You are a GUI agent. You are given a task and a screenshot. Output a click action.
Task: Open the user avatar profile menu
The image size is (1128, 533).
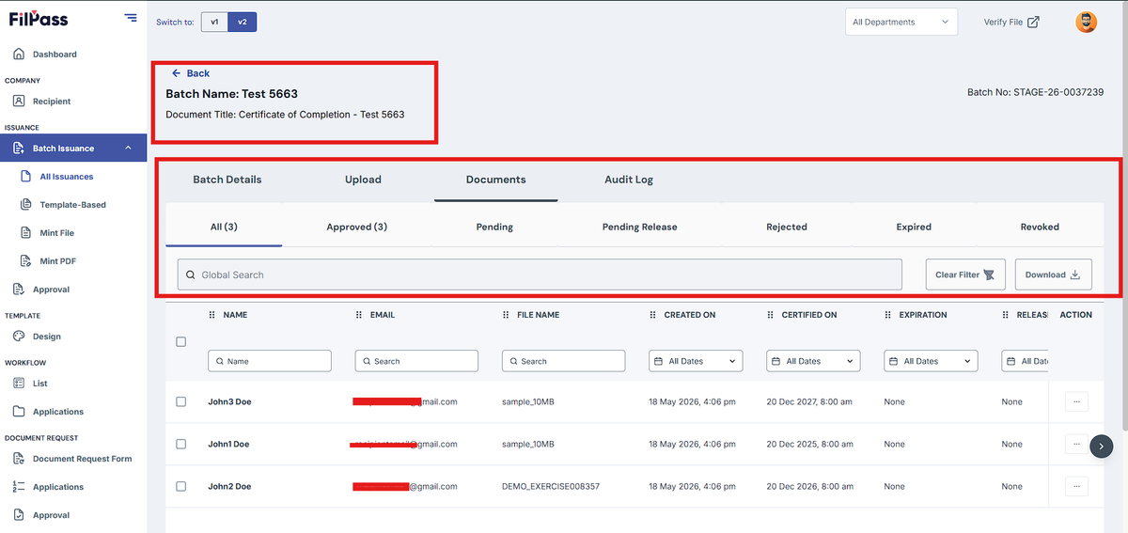(x=1086, y=22)
